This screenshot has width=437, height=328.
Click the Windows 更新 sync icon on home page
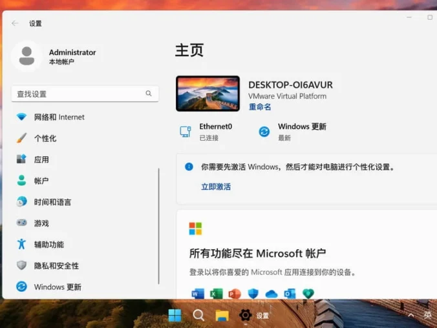point(264,132)
